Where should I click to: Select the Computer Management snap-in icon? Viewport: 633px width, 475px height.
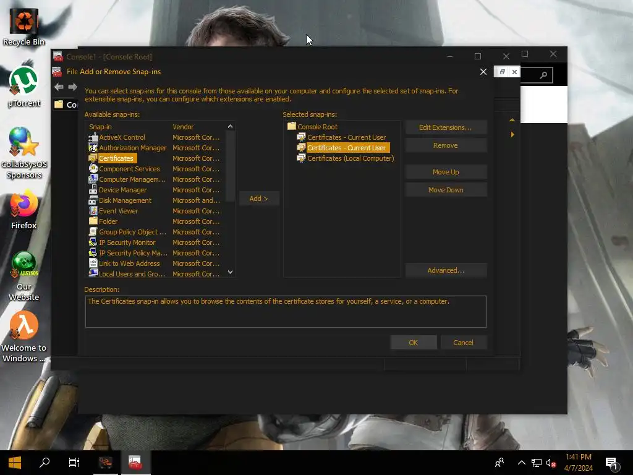click(x=93, y=179)
